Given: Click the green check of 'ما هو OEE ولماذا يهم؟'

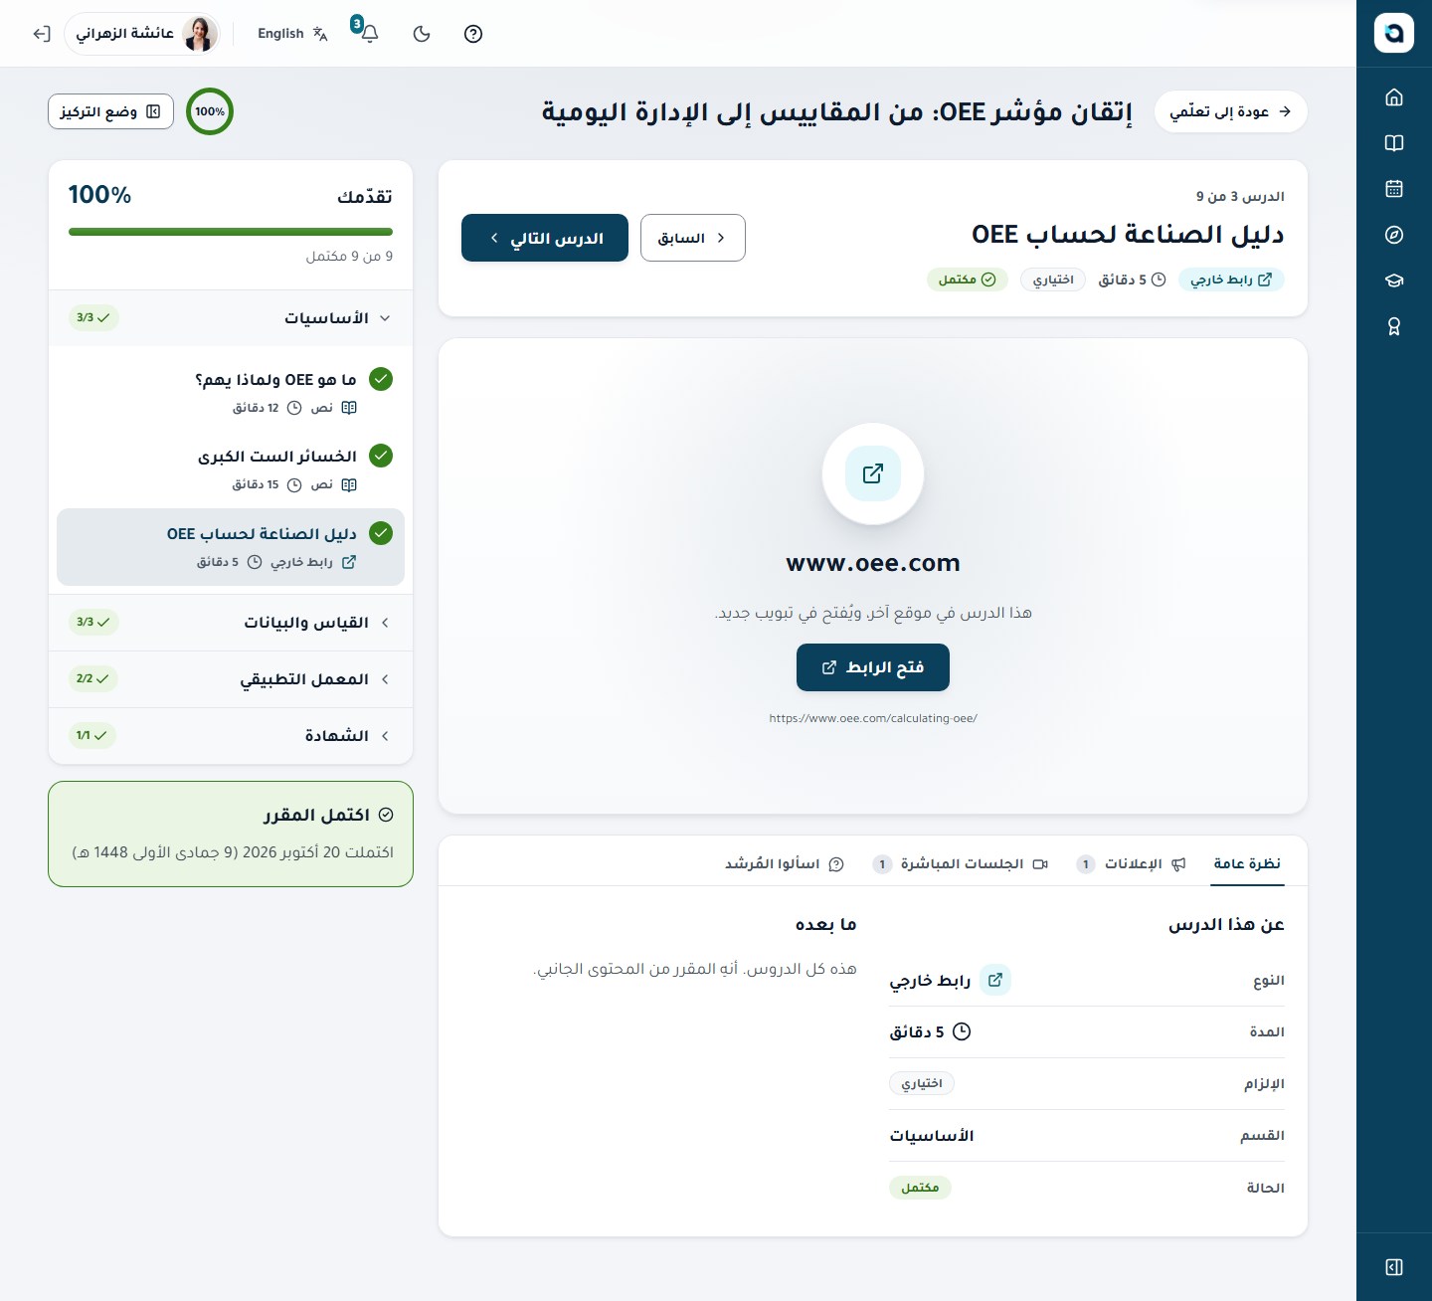Looking at the screenshot, I should (x=381, y=379).
